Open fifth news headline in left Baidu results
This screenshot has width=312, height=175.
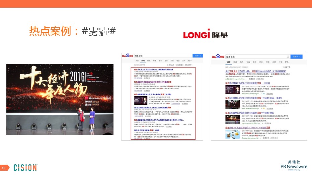[159, 120]
